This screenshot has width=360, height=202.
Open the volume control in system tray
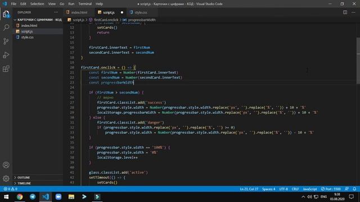coord(309,197)
